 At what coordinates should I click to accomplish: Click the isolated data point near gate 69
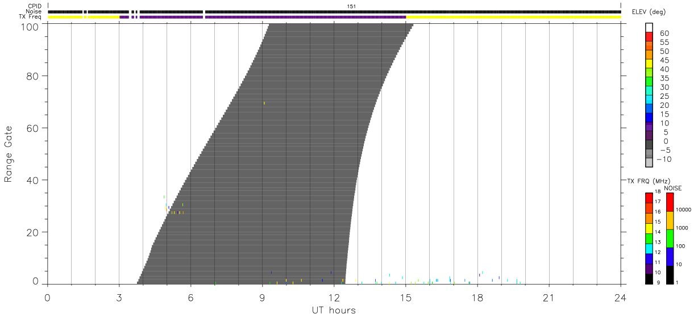coord(264,103)
